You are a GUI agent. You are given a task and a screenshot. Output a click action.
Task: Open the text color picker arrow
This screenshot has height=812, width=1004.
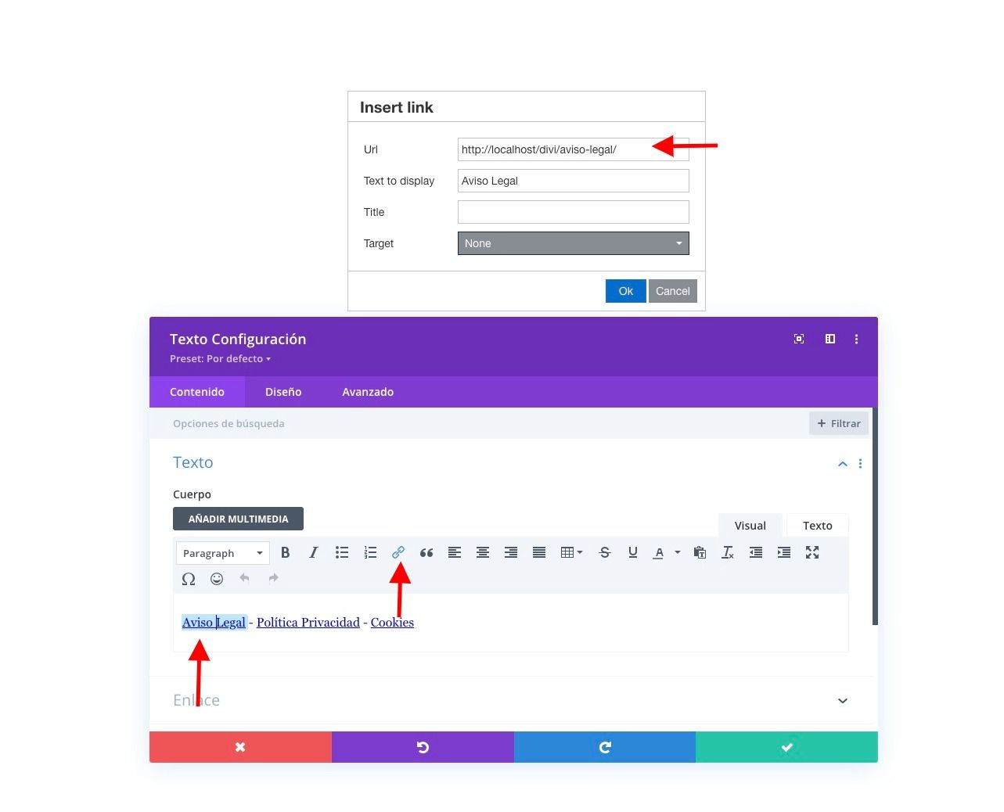pyautogui.click(x=678, y=552)
